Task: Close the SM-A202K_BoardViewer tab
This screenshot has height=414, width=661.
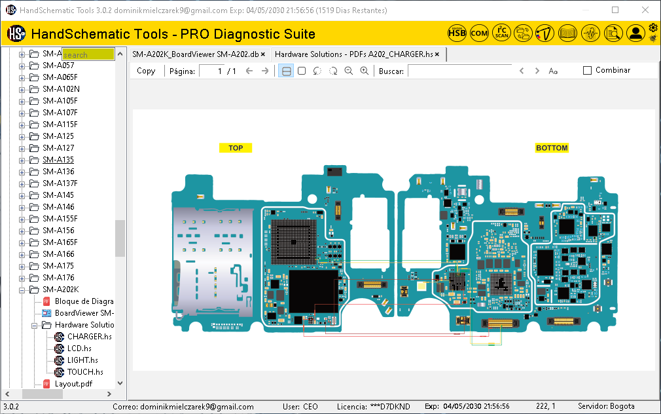Action: [x=263, y=54]
